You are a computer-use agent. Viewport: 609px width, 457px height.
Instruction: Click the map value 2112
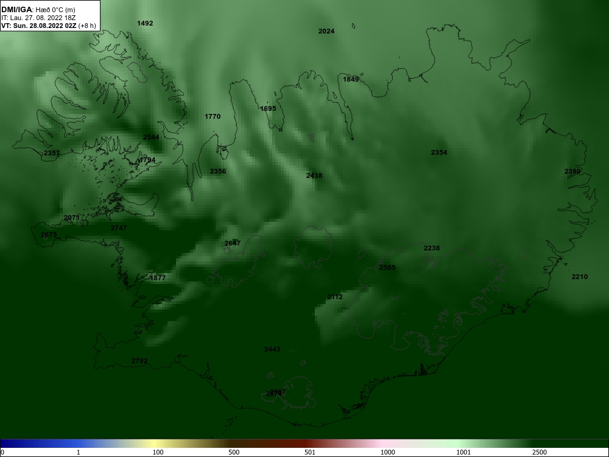tap(335, 297)
